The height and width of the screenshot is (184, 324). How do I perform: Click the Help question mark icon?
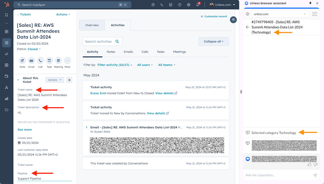(x=180, y=5)
